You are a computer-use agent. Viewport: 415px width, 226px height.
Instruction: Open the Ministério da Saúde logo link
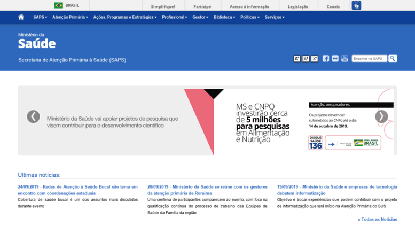pos(37,41)
